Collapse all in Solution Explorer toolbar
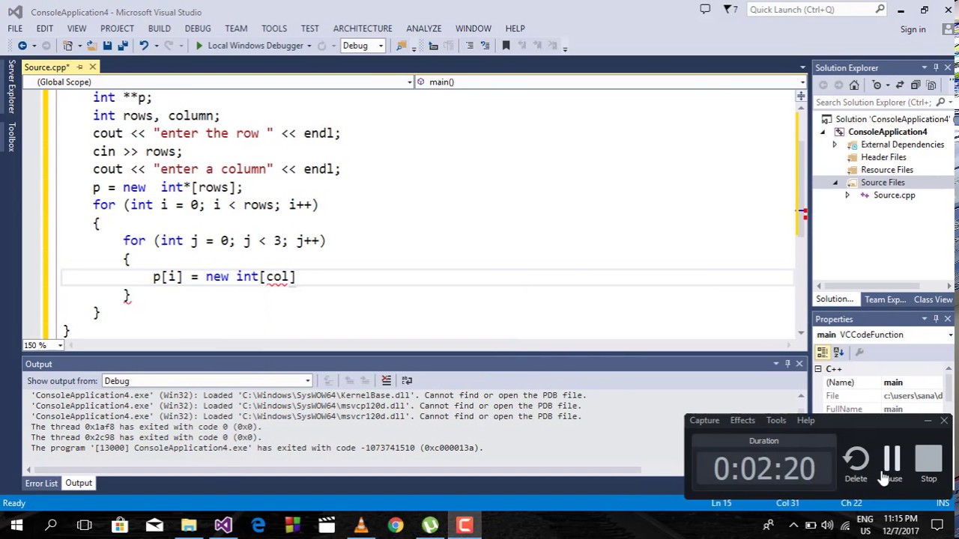The image size is (959, 539). (916, 85)
